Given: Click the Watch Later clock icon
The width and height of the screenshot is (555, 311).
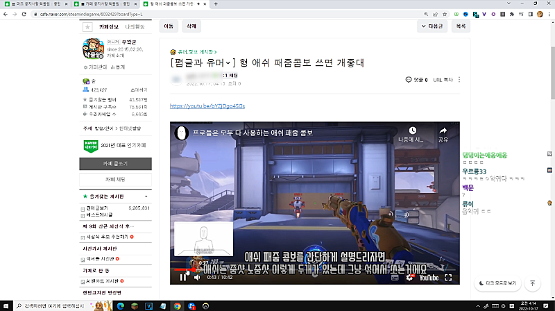Looking at the screenshot, I should pos(412,131).
